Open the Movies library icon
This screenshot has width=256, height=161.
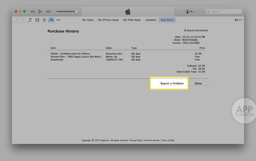point(37,20)
